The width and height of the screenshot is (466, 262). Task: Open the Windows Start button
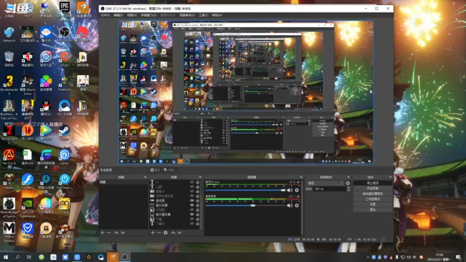pos(6,257)
